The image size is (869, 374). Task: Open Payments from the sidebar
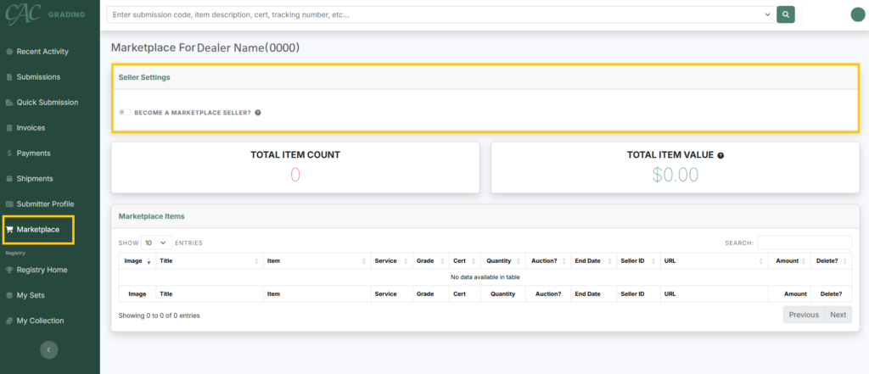(33, 154)
